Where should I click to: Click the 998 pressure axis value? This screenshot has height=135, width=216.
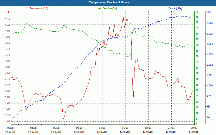click(208, 106)
